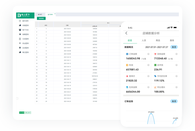Click the 售后管理 truck icon

coord(20,52)
